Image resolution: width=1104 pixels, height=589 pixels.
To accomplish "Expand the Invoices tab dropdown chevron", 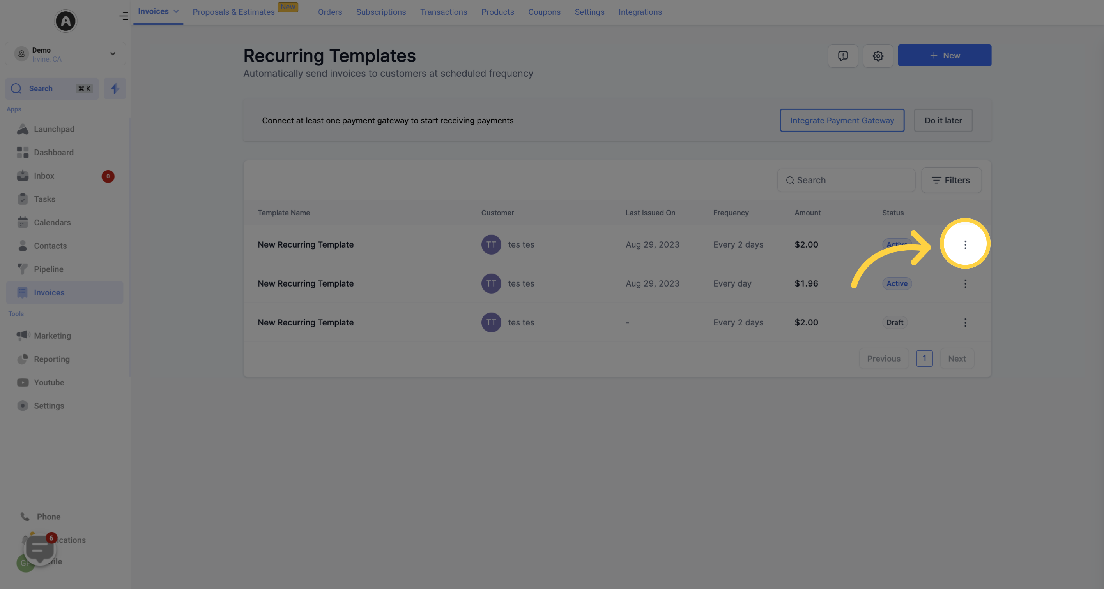I will (x=176, y=12).
